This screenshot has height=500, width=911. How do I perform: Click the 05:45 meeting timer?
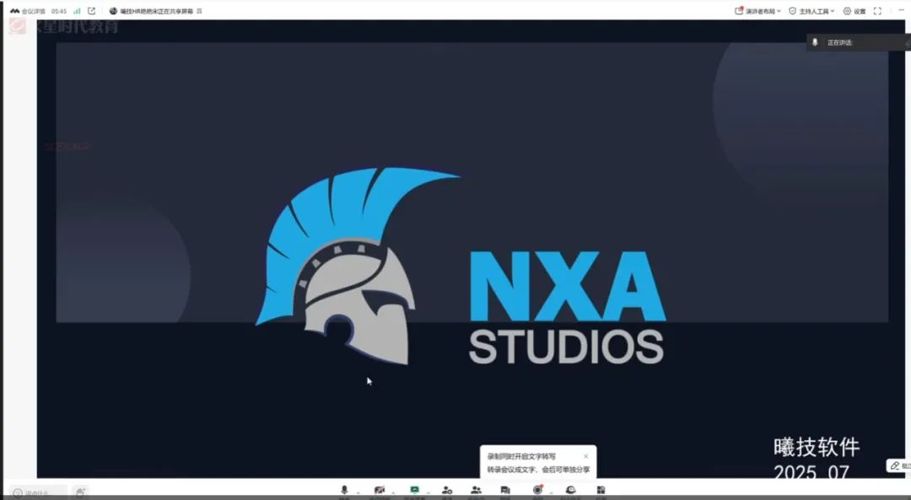59,11
